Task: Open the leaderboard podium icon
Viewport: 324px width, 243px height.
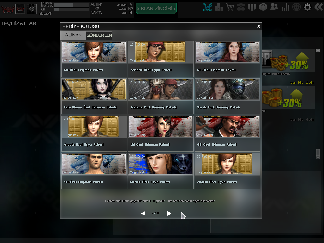Action: [219, 7]
